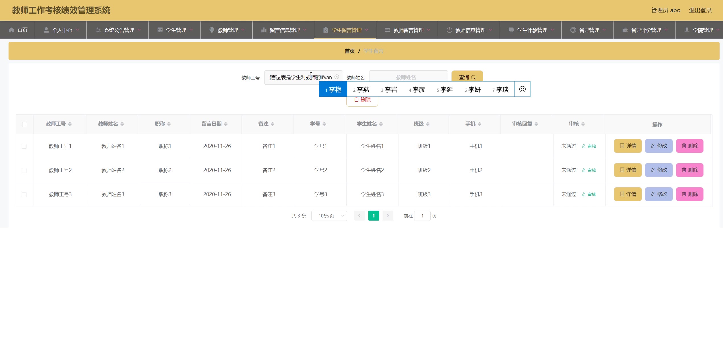
Task: Click 首页 in the breadcrumb
Action: tap(350, 51)
